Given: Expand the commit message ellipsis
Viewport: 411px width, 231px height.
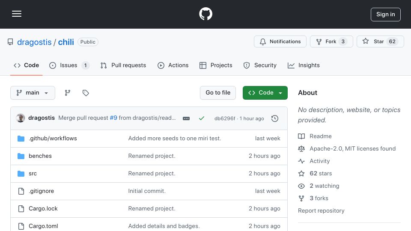Looking at the screenshot, I should point(186,118).
